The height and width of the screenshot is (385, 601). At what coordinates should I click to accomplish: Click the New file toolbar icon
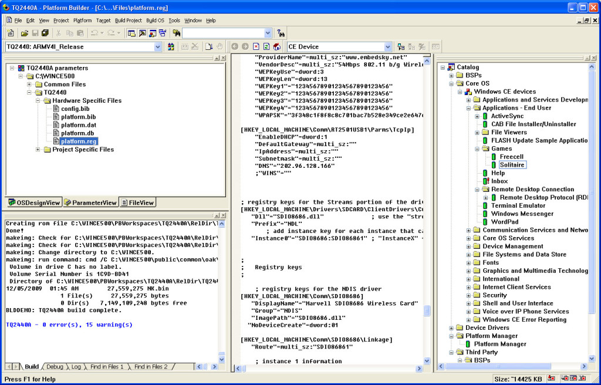click(11, 33)
